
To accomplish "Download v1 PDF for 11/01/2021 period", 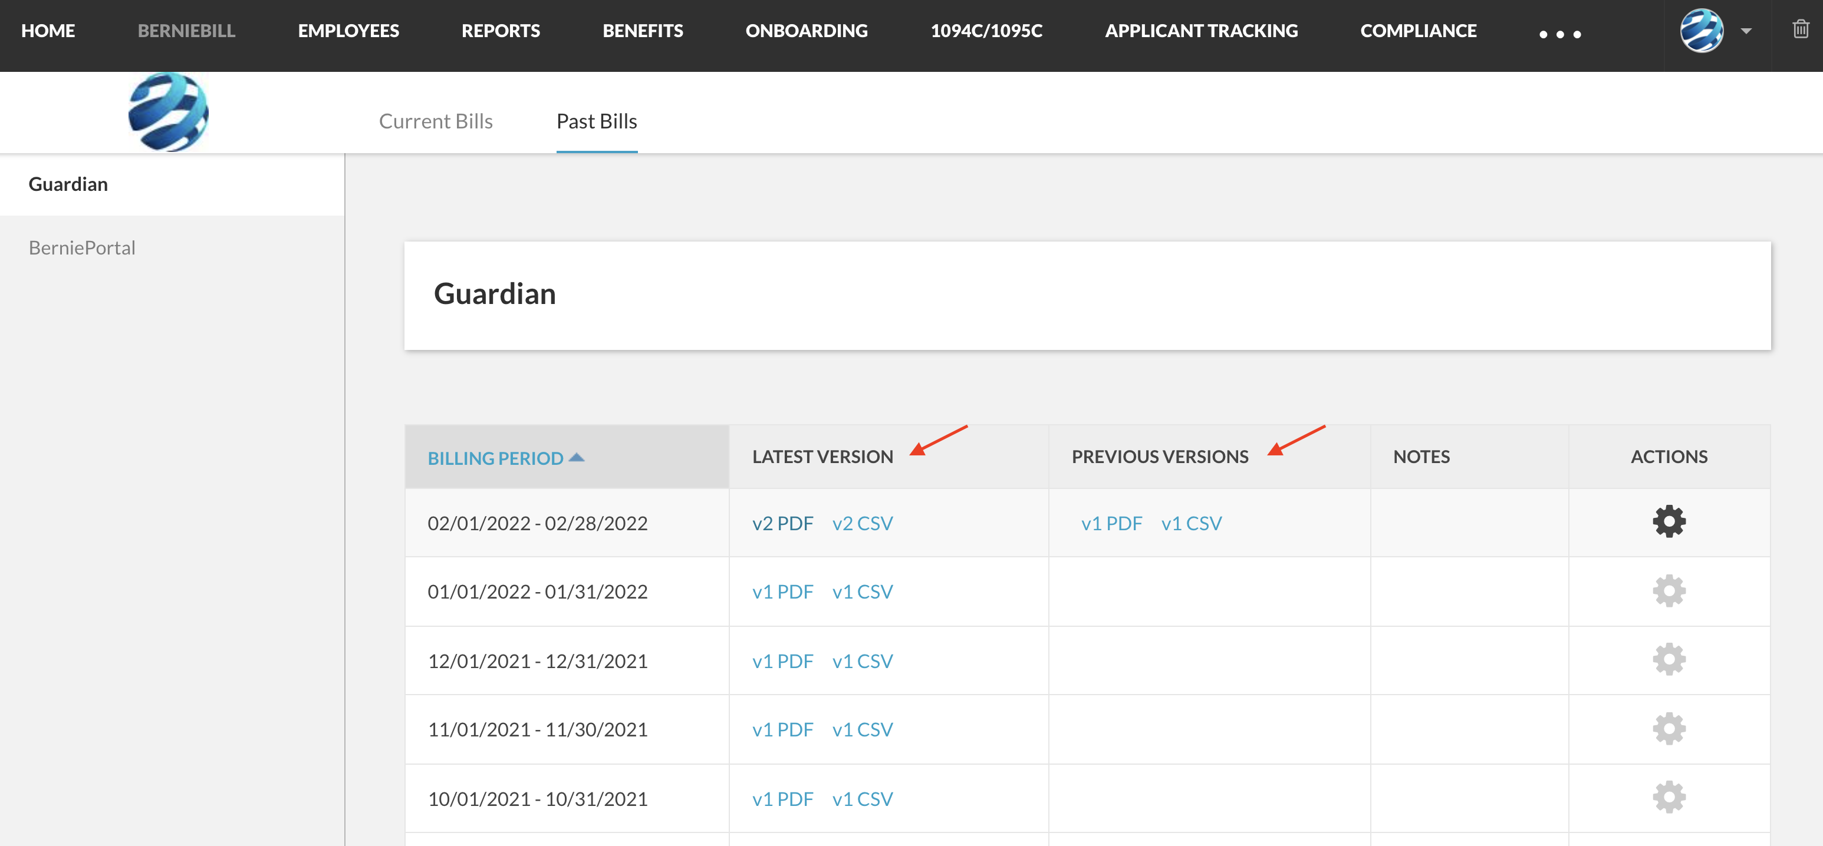I will [783, 729].
